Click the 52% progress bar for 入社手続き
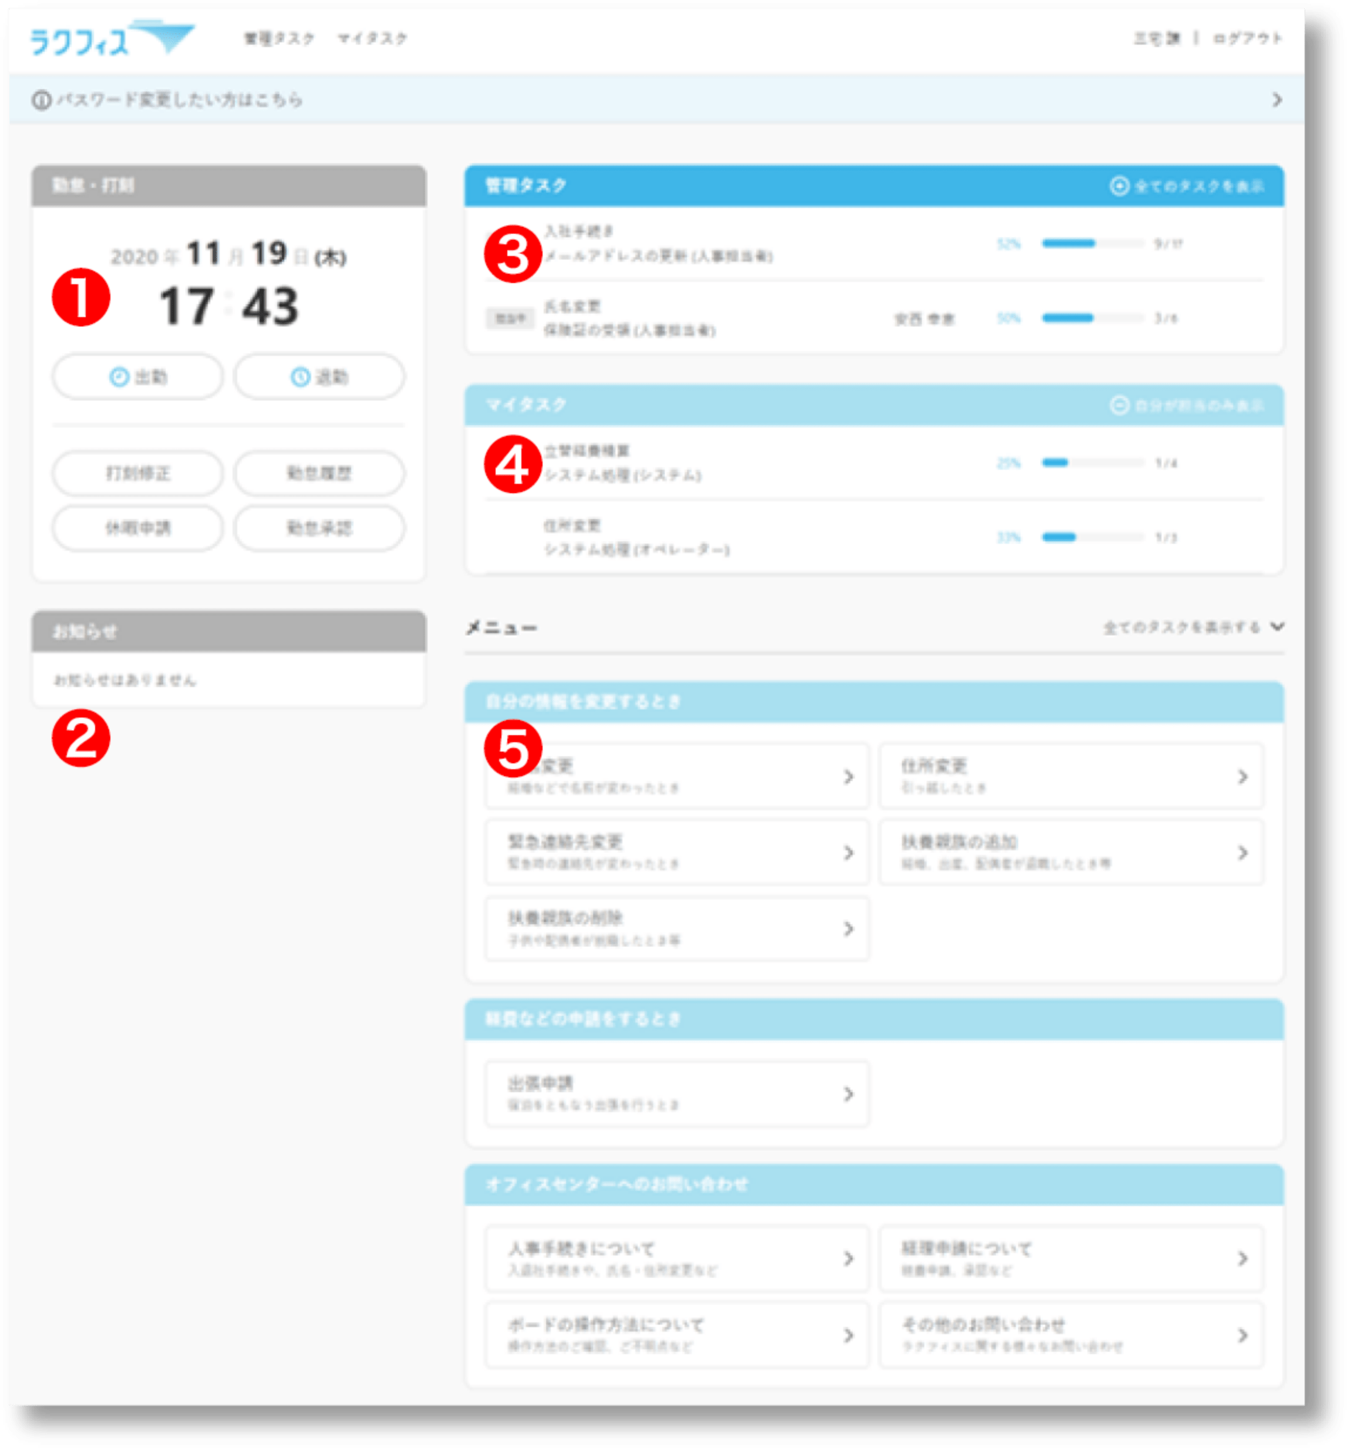The image size is (1347, 1448). (1093, 243)
